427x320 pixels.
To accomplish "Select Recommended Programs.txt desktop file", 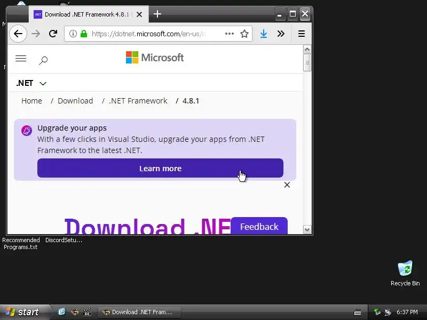I will click(x=21, y=243).
